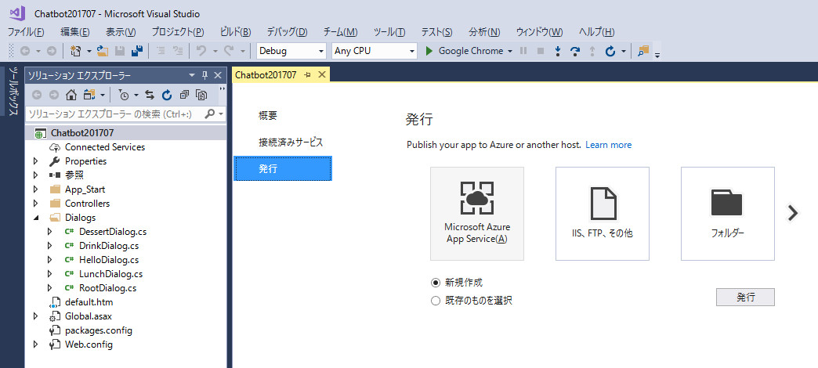
Task: Click the Redo toolbar icon
Action: (229, 51)
